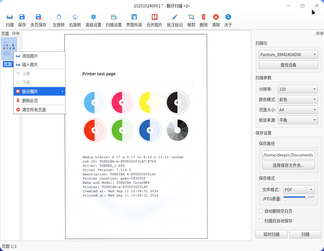This screenshot has height=251, width=324.
Task: Select the 合并图片 merge images tool
Action: pyautogui.click(x=154, y=21)
